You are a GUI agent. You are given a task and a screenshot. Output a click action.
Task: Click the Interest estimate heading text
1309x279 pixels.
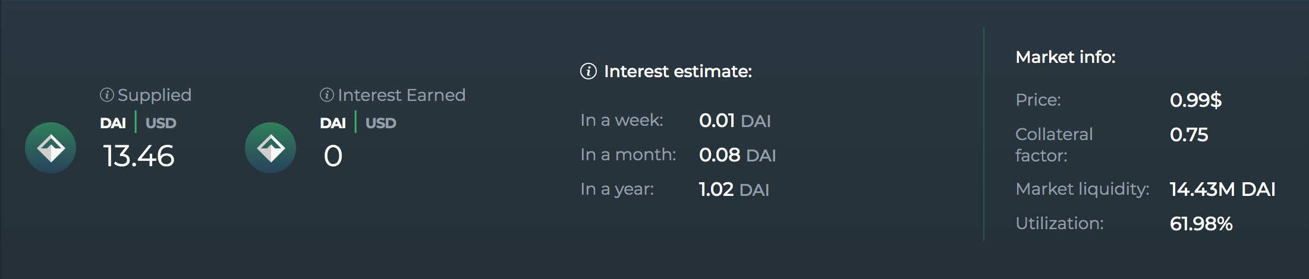(x=678, y=72)
